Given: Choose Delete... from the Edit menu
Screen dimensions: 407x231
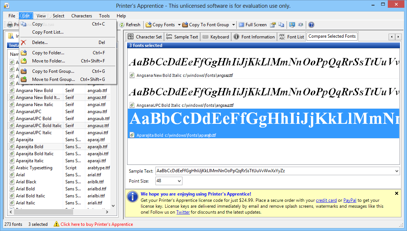Looking at the screenshot, I should (x=68, y=43).
